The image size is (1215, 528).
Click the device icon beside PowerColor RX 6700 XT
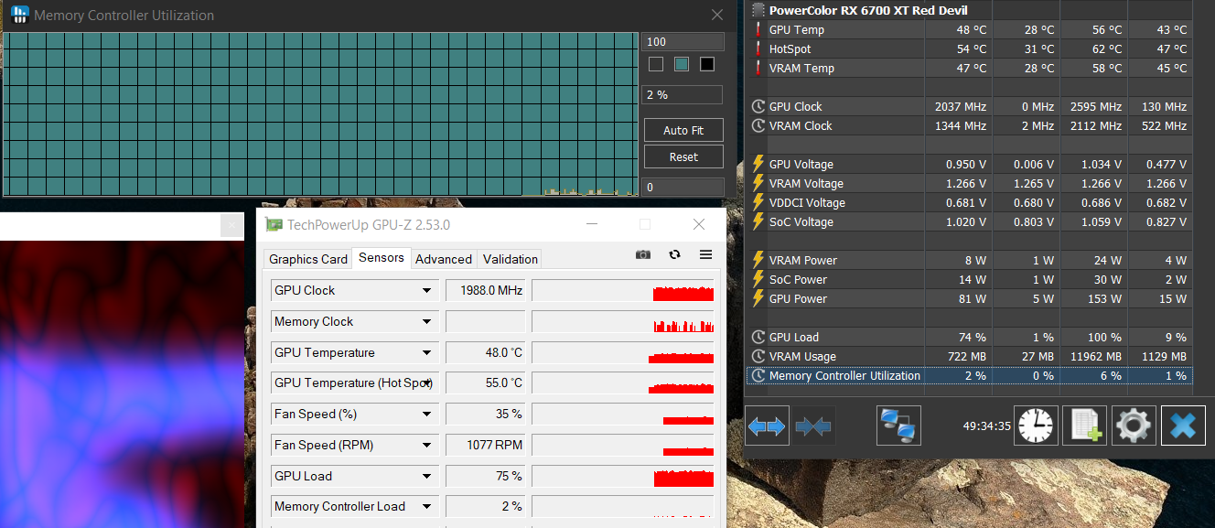pyautogui.click(x=758, y=10)
